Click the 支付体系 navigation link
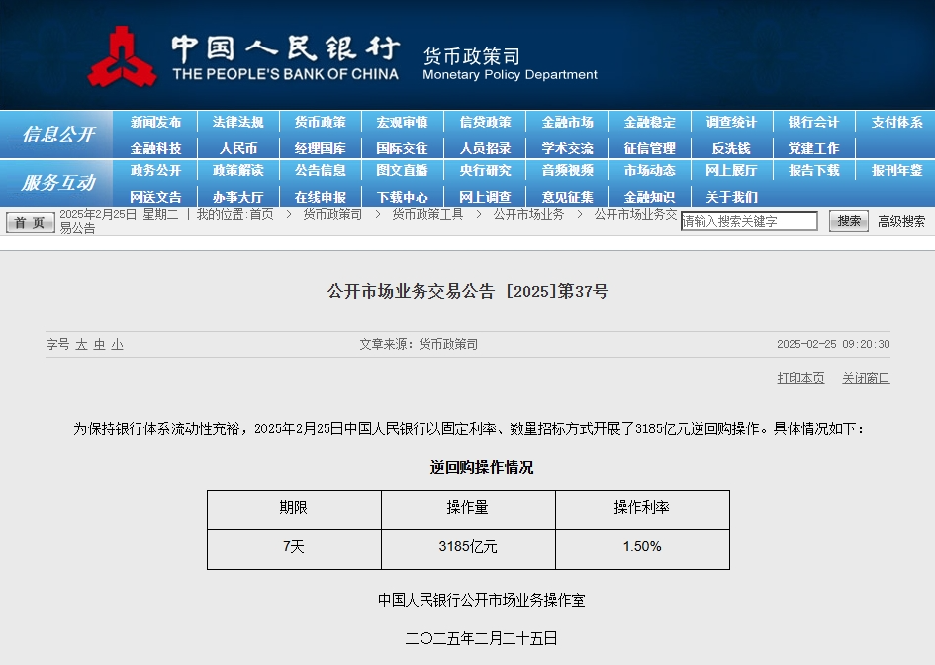Image resolution: width=935 pixels, height=665 pixels. (893, 122)
